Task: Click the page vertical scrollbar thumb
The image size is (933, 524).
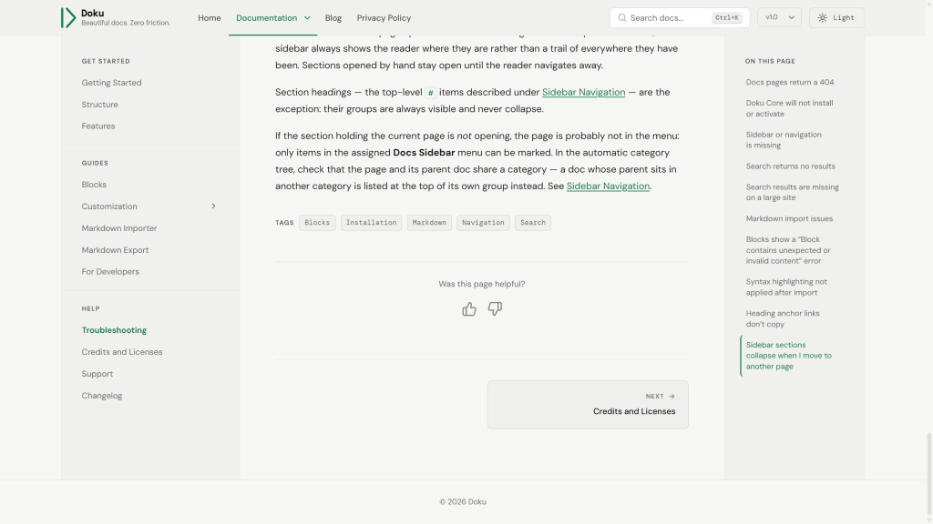Action: pos(928,475)
